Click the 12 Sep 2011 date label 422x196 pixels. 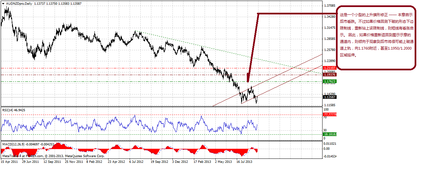click(52, 162)
